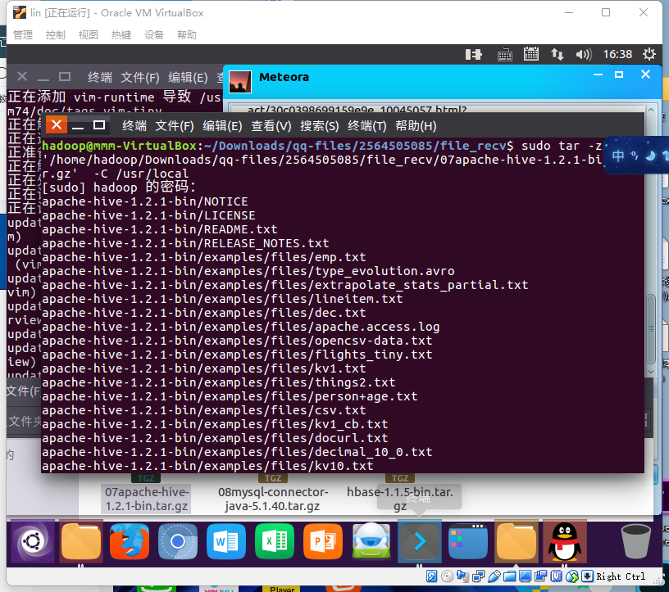Click the VirtualBox USB status icon

click(494, 576)
